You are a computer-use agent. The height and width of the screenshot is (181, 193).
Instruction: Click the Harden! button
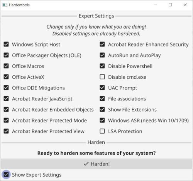coord(96,164)
